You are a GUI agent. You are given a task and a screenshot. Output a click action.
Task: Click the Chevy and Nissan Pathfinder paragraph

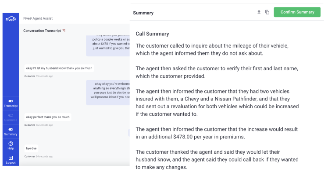coord(217,103)
